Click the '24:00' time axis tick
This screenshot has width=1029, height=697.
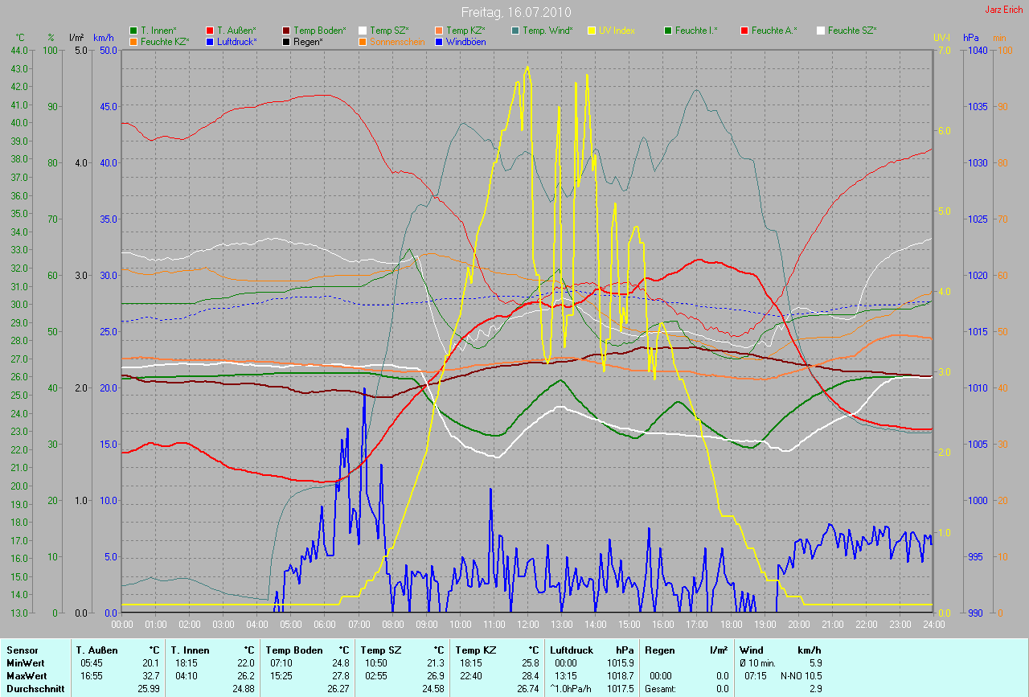coord(933,624)
